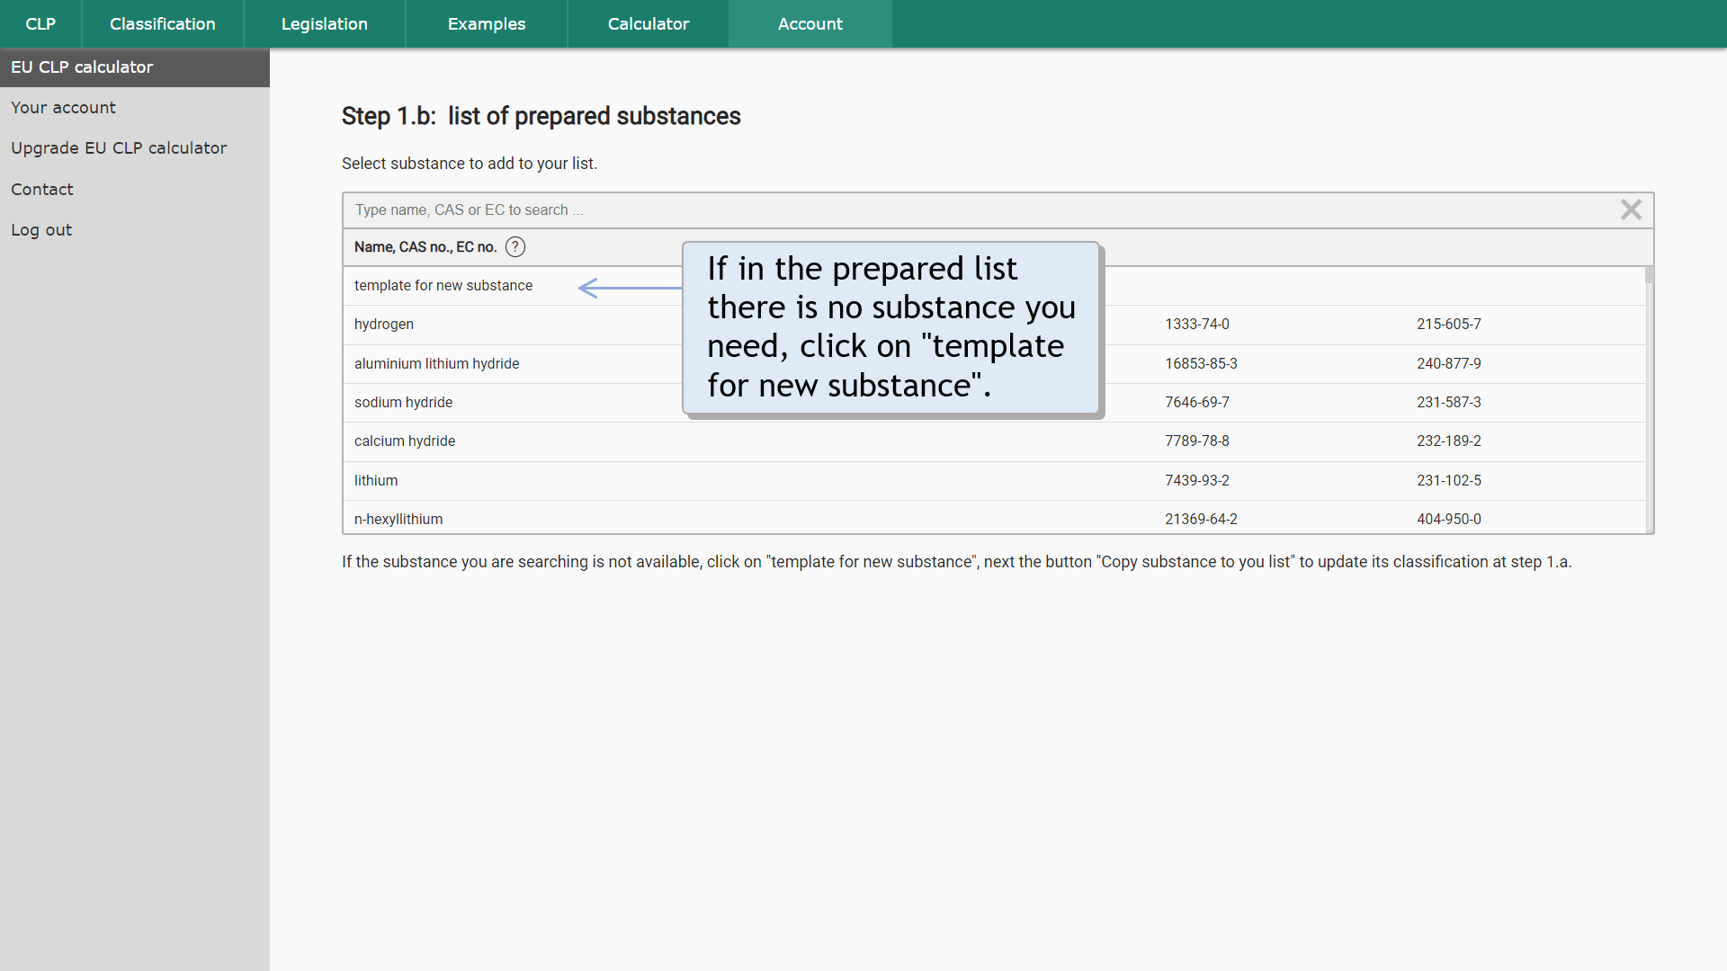Image resolution: width=1727 pixels, height=971 pixels.
Task: Select template for new substance
Action: pos(443,284)
